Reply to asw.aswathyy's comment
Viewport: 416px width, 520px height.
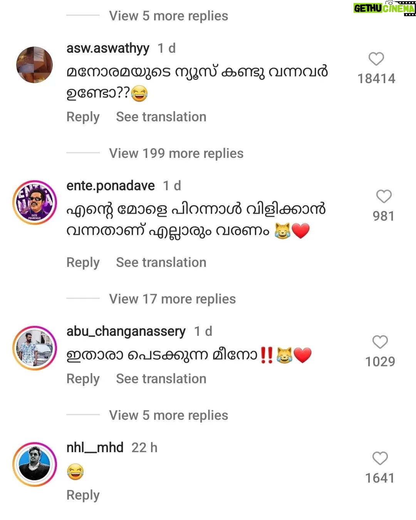pos(83,117)
